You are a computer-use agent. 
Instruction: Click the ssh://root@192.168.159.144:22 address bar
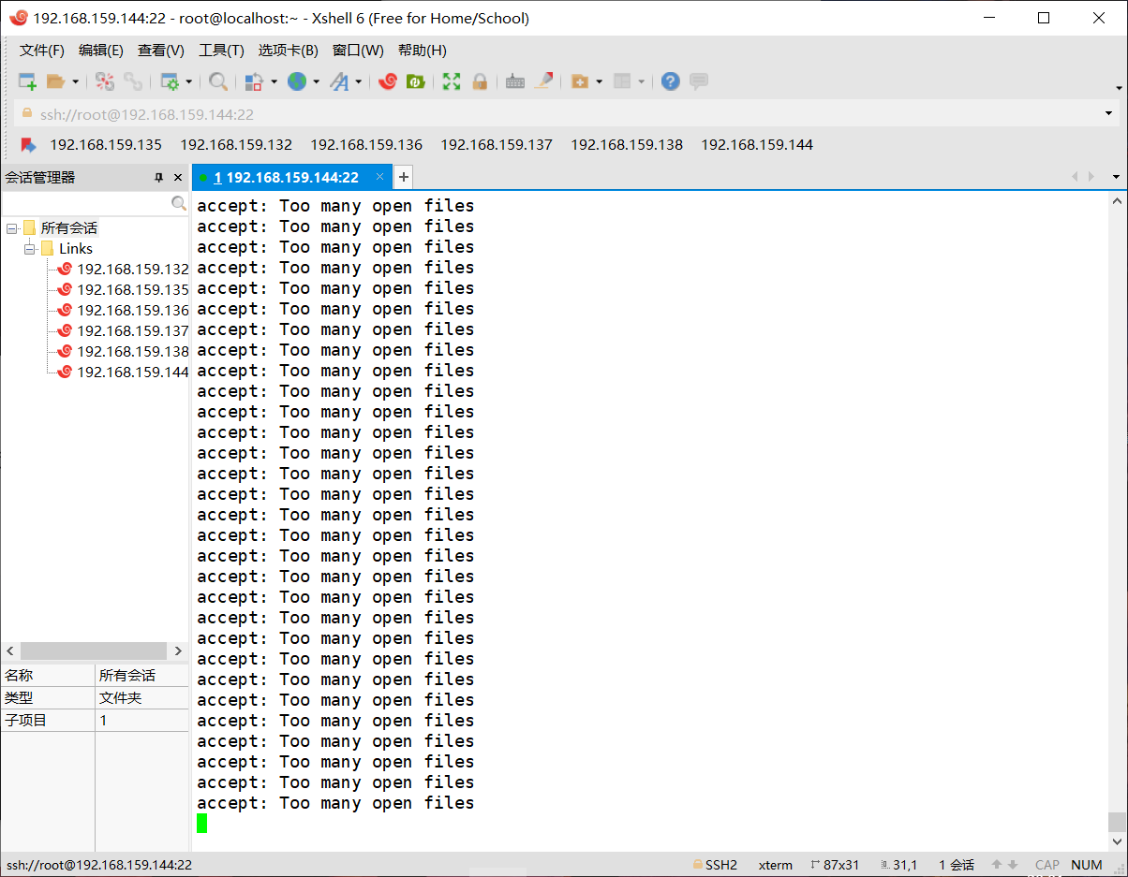point(558,114)
